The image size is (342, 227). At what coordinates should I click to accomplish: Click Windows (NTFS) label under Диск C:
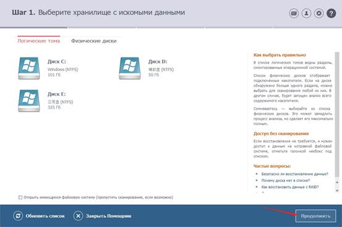tap(63, 70)
